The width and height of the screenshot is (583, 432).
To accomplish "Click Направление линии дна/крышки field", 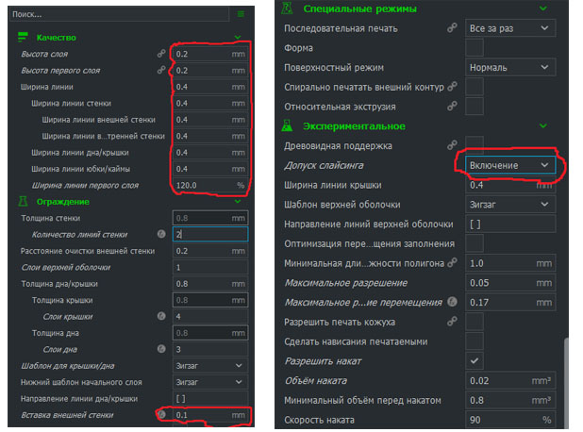I will click(x=210, y=399).
